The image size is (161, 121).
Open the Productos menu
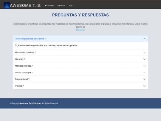tap(49, 6)
